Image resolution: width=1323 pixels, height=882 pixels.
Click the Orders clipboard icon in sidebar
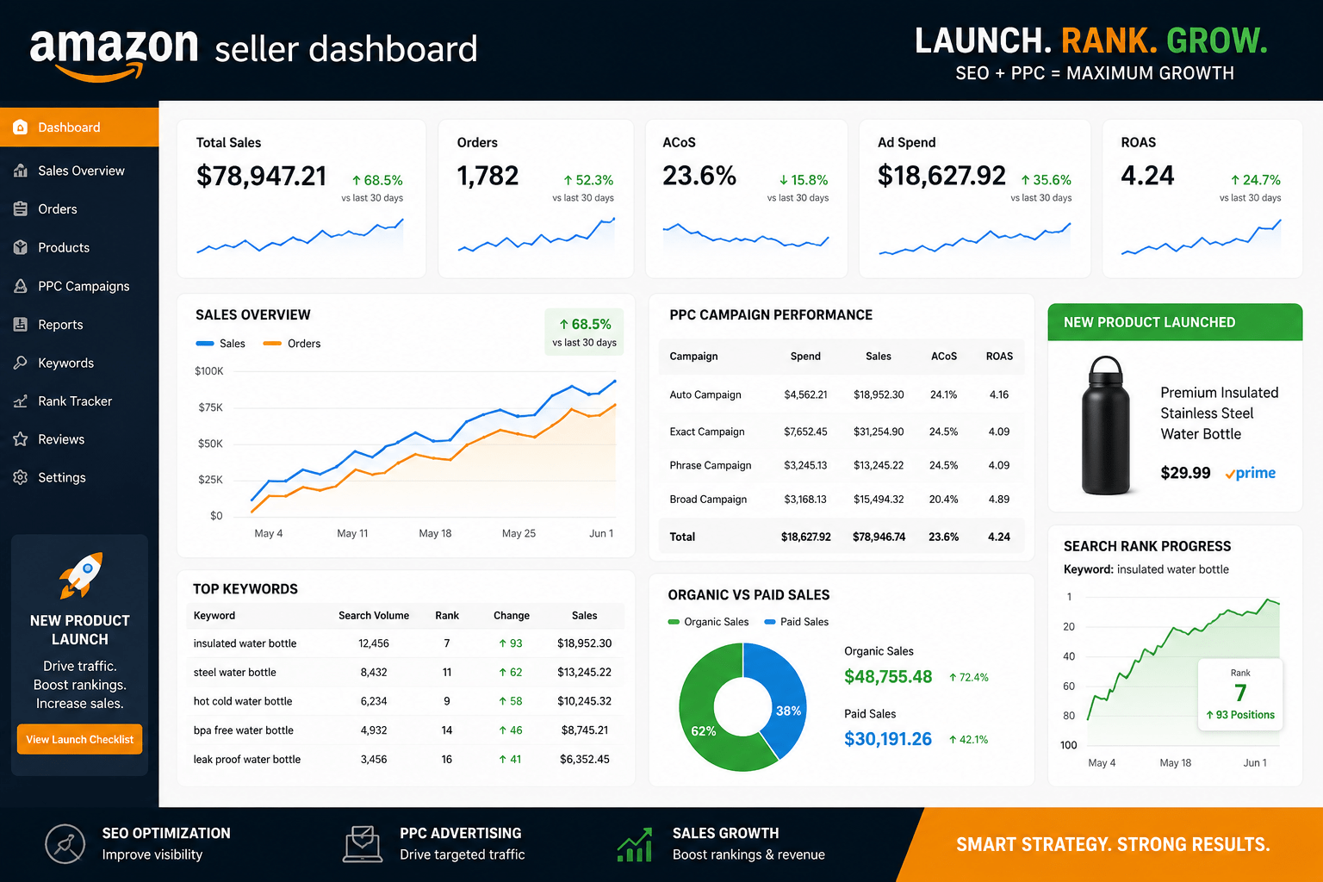[x=21, y=208]
